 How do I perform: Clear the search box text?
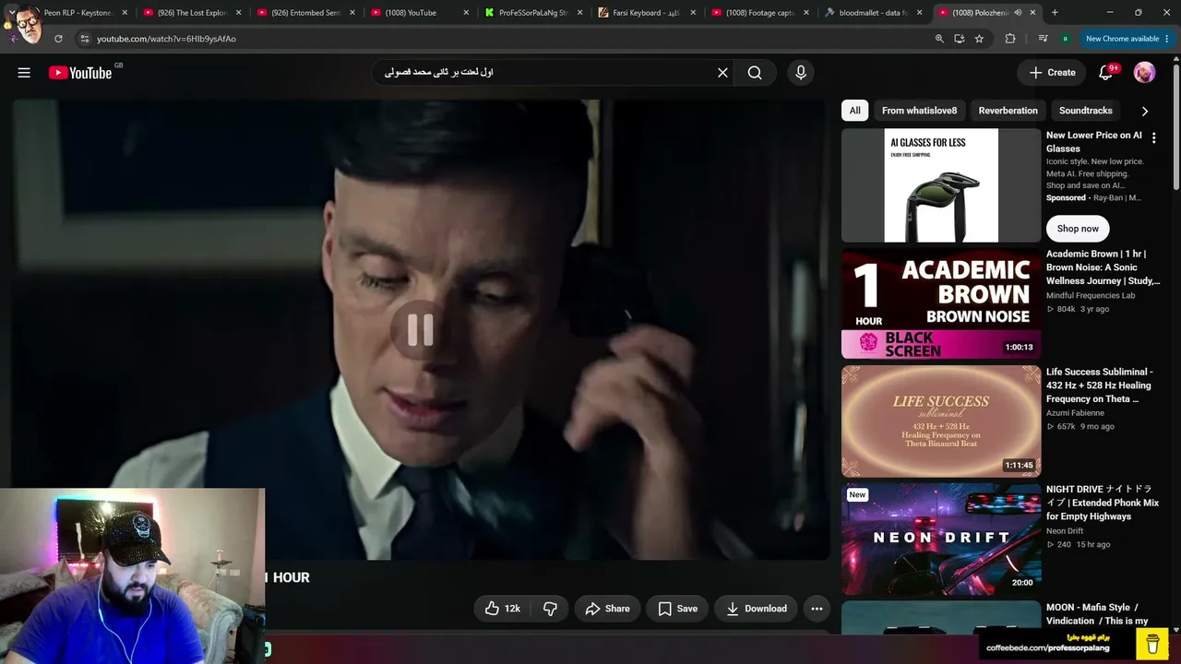click(722, 73)
